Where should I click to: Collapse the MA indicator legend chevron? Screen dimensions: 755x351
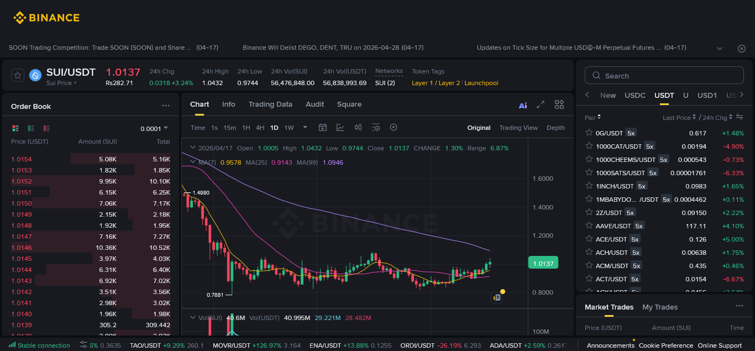(x=192, y=162)
